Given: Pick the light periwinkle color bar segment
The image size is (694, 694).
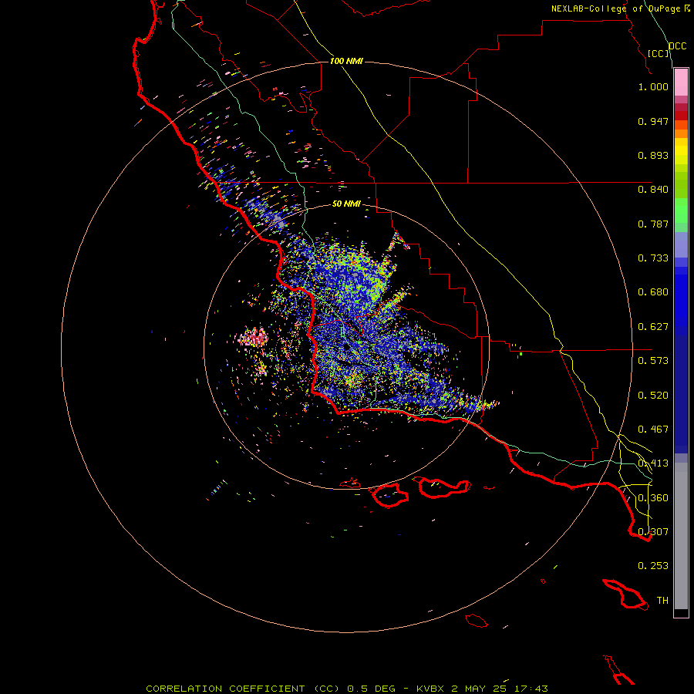Looking at the screenshot, I should tap(681, 245).
